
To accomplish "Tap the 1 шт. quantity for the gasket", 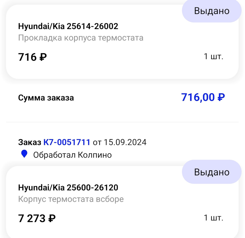I will click(213, 57).
